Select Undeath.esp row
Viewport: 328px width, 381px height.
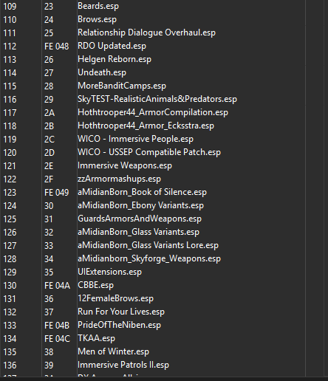102,72
